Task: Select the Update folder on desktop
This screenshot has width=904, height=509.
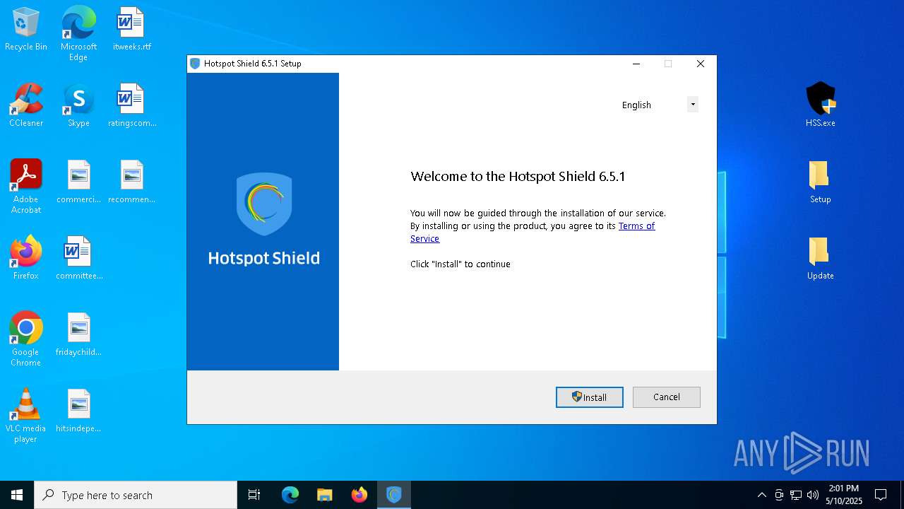Action: 821,259
